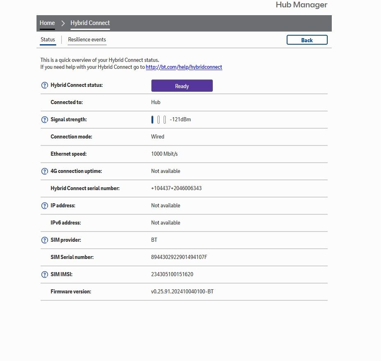Click help icon next to Signal strength

coord(45,120)
